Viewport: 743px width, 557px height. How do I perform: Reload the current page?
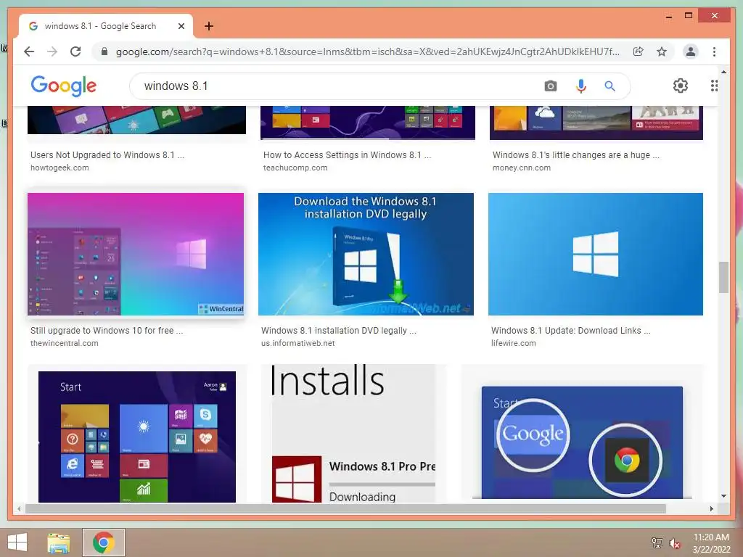pyautogui.click(x=75, y=51)
